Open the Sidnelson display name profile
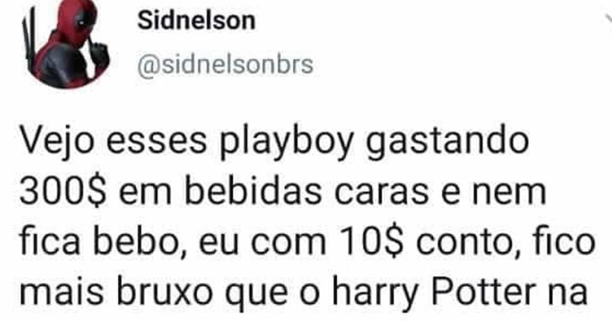This screenshot has width=612, height=321. tap(196, 21)
